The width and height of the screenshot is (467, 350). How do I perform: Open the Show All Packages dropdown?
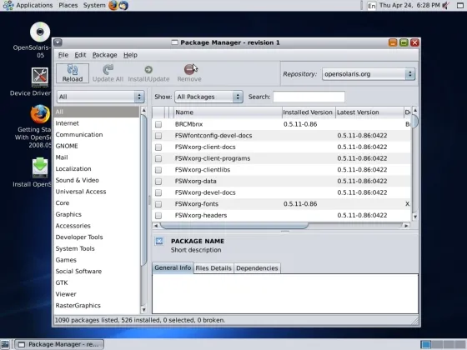pos(208,97)
